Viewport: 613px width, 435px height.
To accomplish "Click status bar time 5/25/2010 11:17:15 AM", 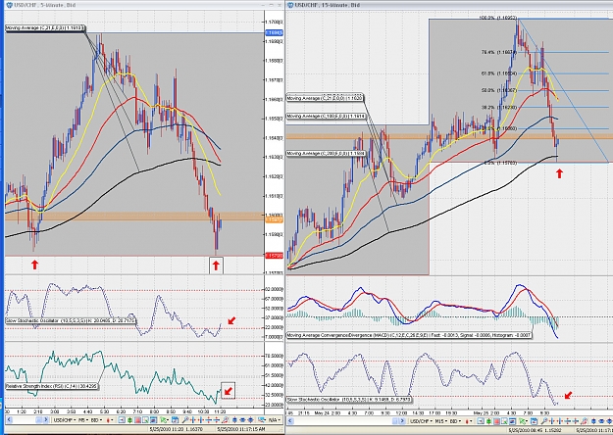I will click(x=241, y=429).
